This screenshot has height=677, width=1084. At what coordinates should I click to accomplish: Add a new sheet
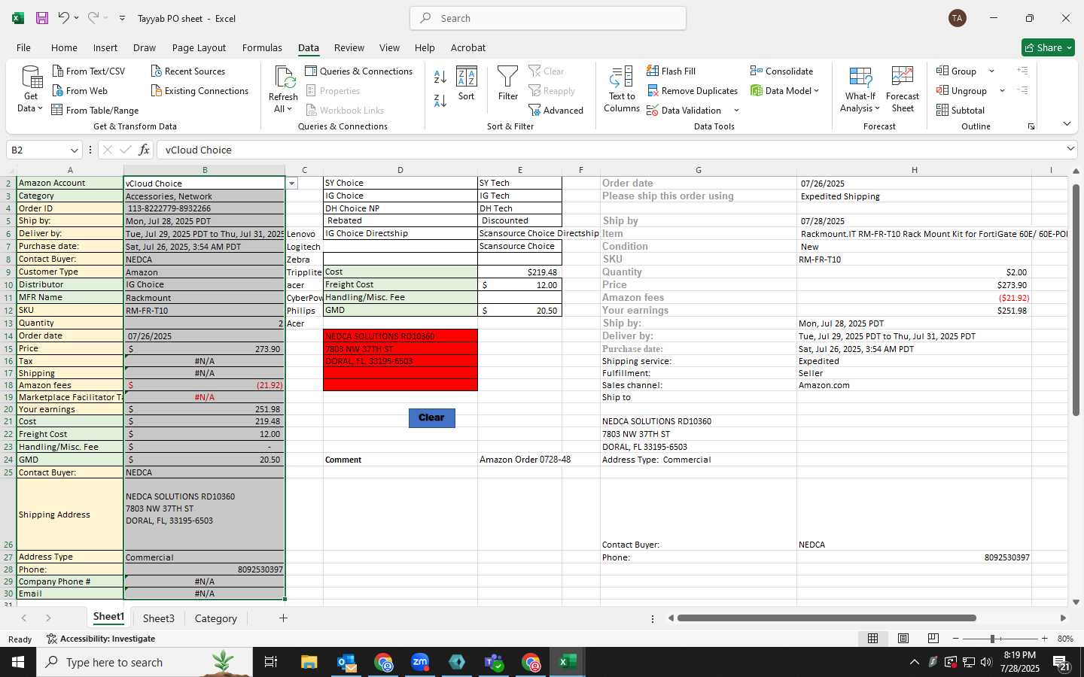click(283, 618)
